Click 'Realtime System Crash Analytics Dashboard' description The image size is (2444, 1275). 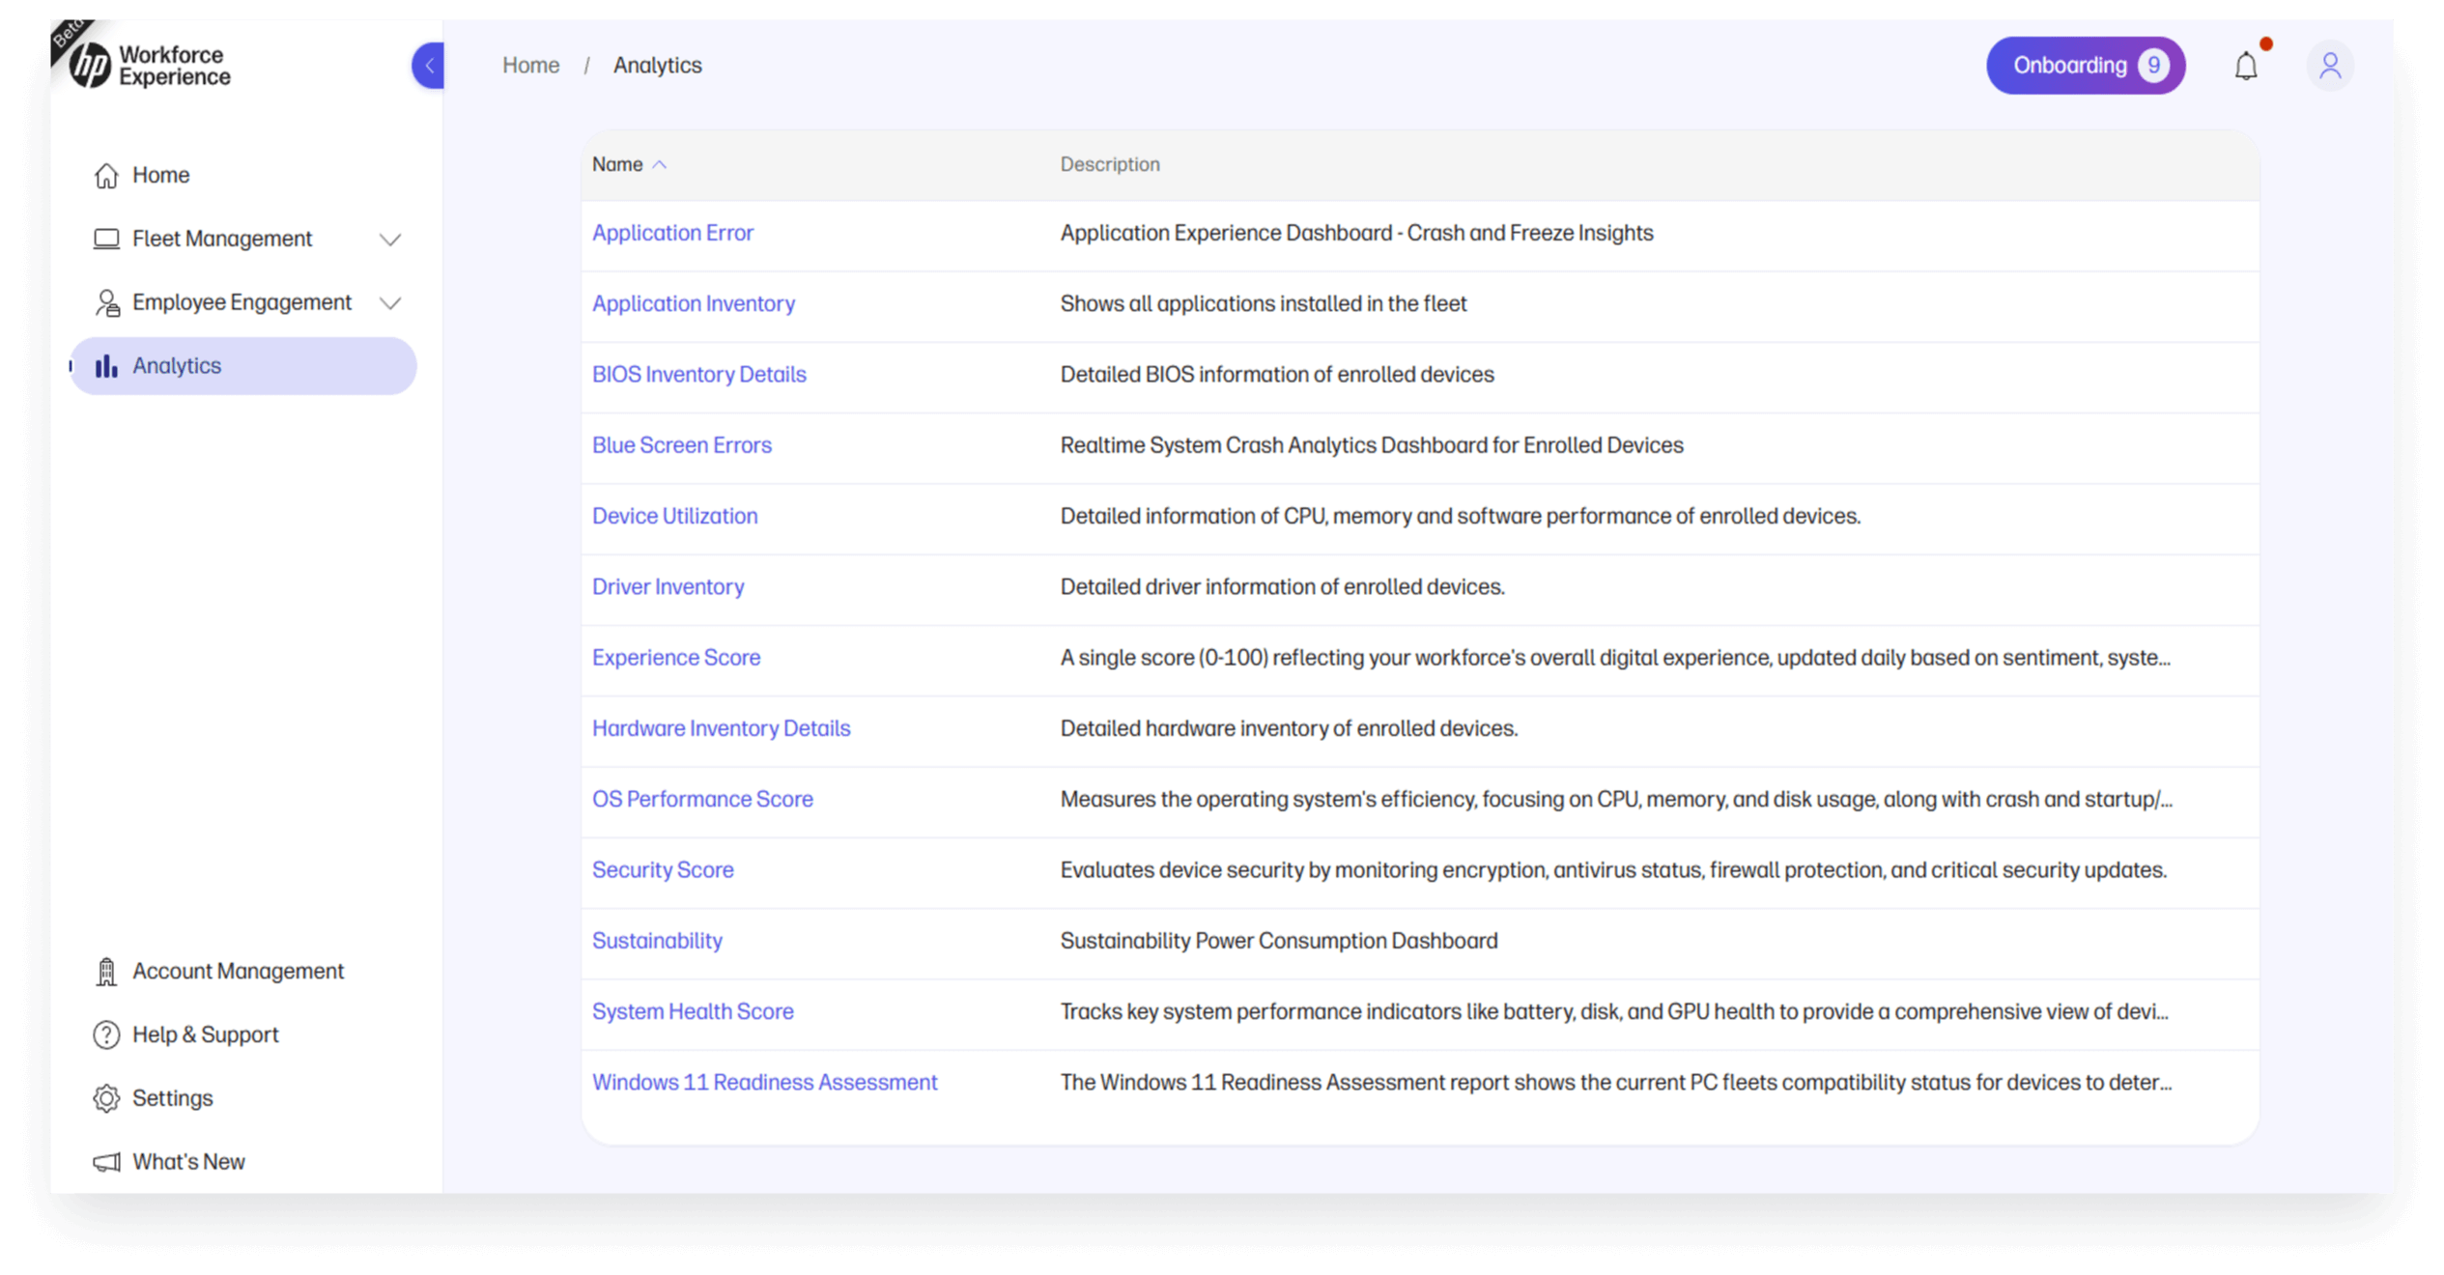point(1372,445)
